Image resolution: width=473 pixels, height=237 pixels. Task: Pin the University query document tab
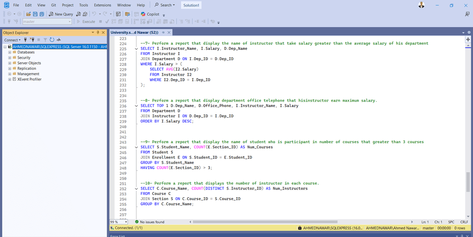(163, 33)
